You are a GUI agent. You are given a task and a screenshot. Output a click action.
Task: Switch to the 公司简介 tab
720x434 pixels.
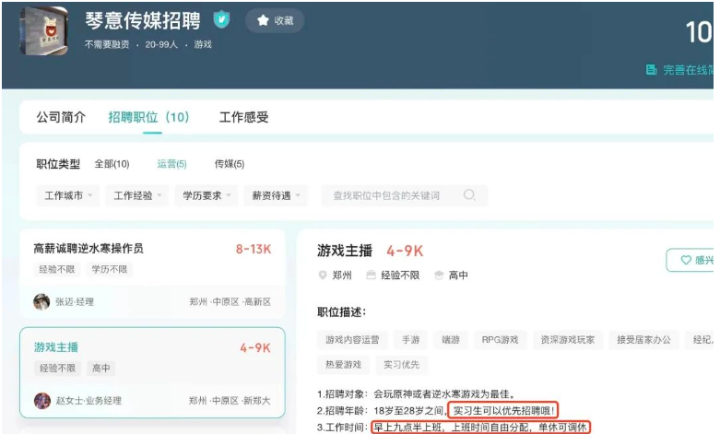click(x=61, y=117)
